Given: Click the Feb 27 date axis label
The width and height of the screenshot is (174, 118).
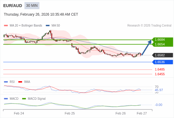Looking at the screenshot, I should point(142,113).
